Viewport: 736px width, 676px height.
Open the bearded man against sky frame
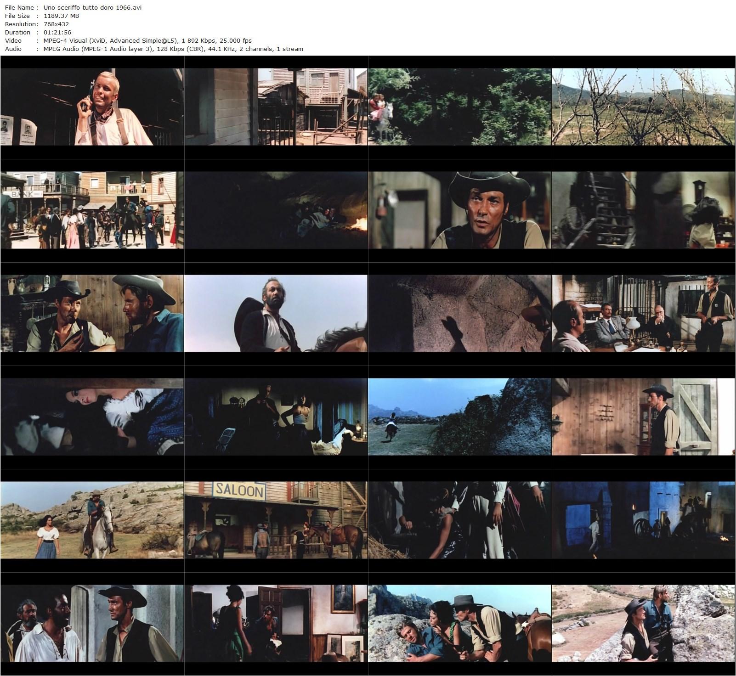coord(276,313)
